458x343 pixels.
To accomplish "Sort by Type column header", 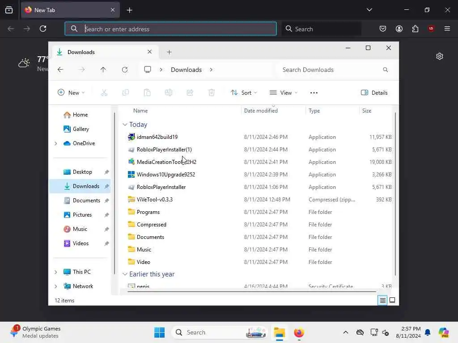I will coord(314,111).
